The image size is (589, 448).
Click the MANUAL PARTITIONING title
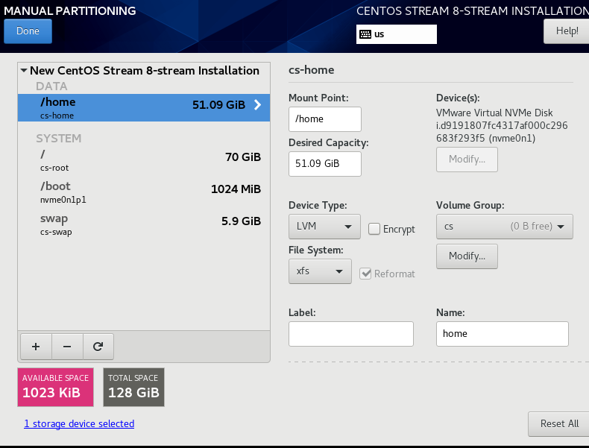[x=70, y=10]
